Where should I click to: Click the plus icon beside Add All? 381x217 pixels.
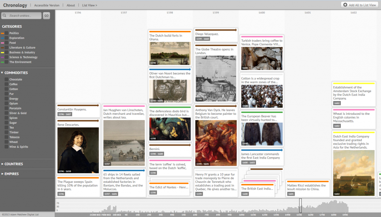tap(345, 5)
